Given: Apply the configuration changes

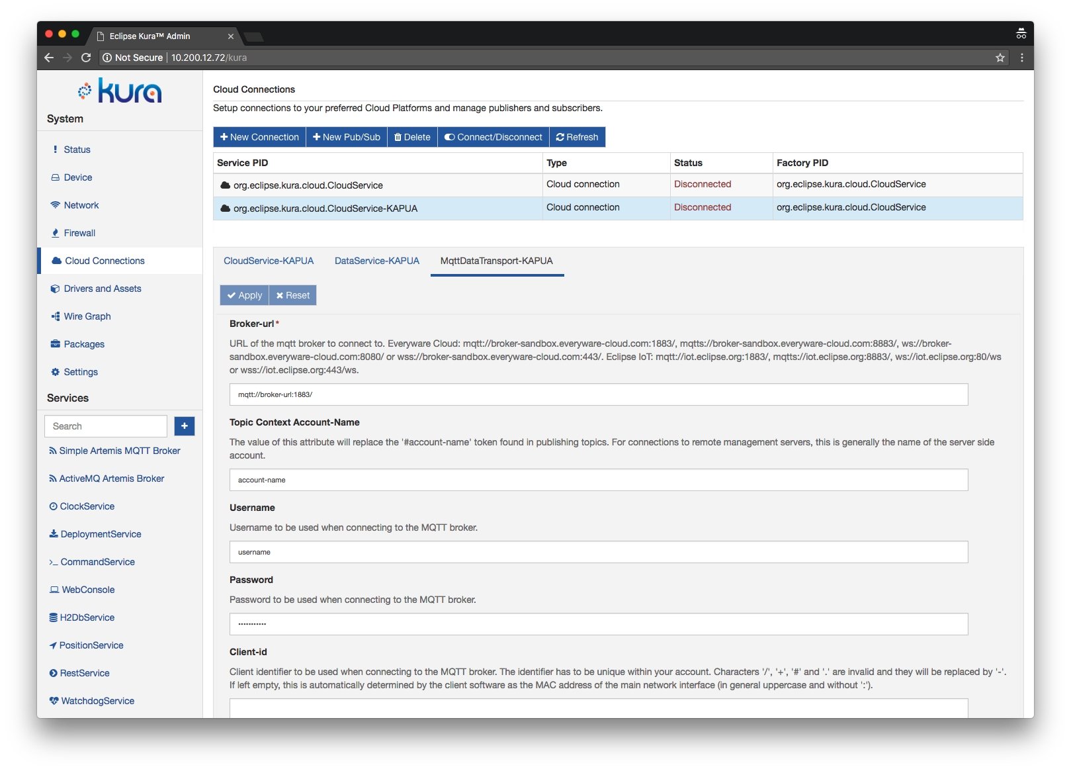Looking at the screenshot, I should 244,295.
